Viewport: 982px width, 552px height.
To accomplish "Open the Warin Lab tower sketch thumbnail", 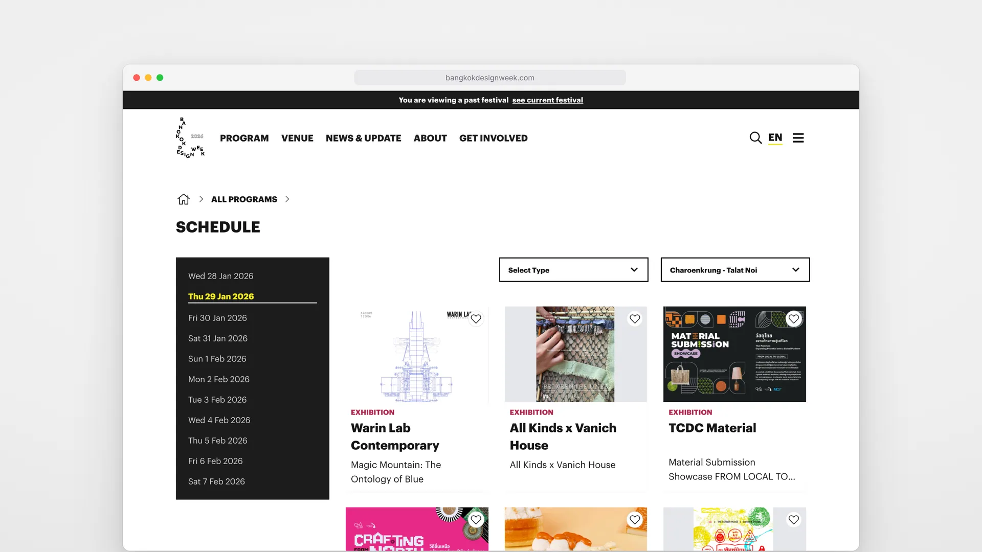I will (x=416, y=354).
